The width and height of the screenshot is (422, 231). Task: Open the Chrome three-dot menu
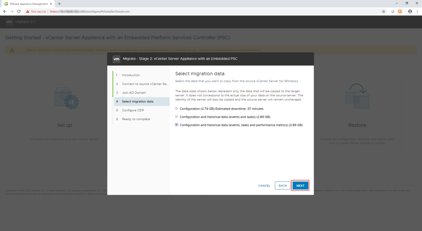coord(417,11)
